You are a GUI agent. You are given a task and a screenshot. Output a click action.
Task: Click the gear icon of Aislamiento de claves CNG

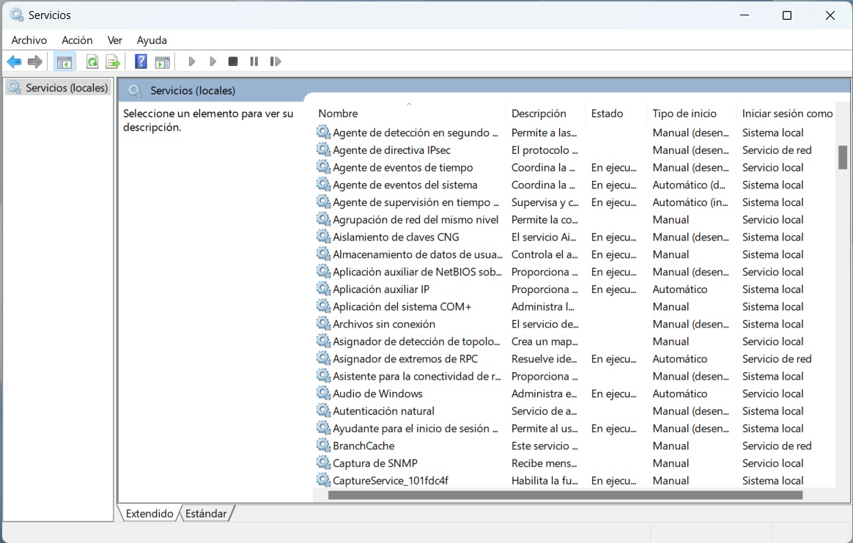point(323,236)
